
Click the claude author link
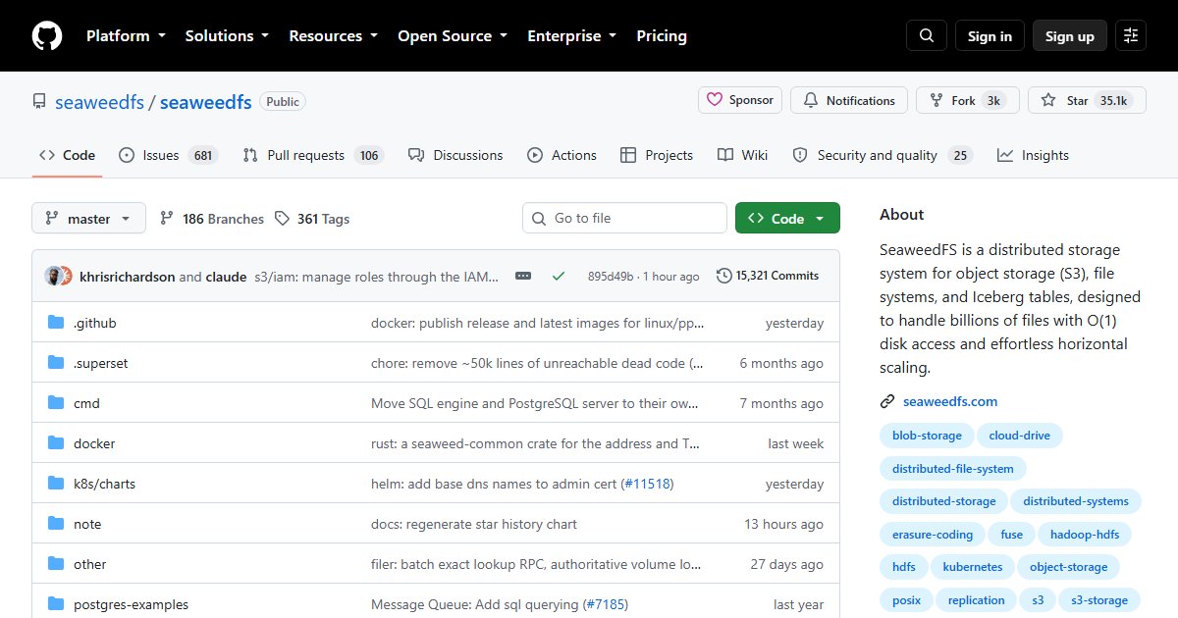tap(226, 277)
